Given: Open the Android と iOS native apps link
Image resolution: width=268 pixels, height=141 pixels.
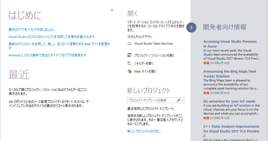Looking at the screenshot, I should [47, 55].
